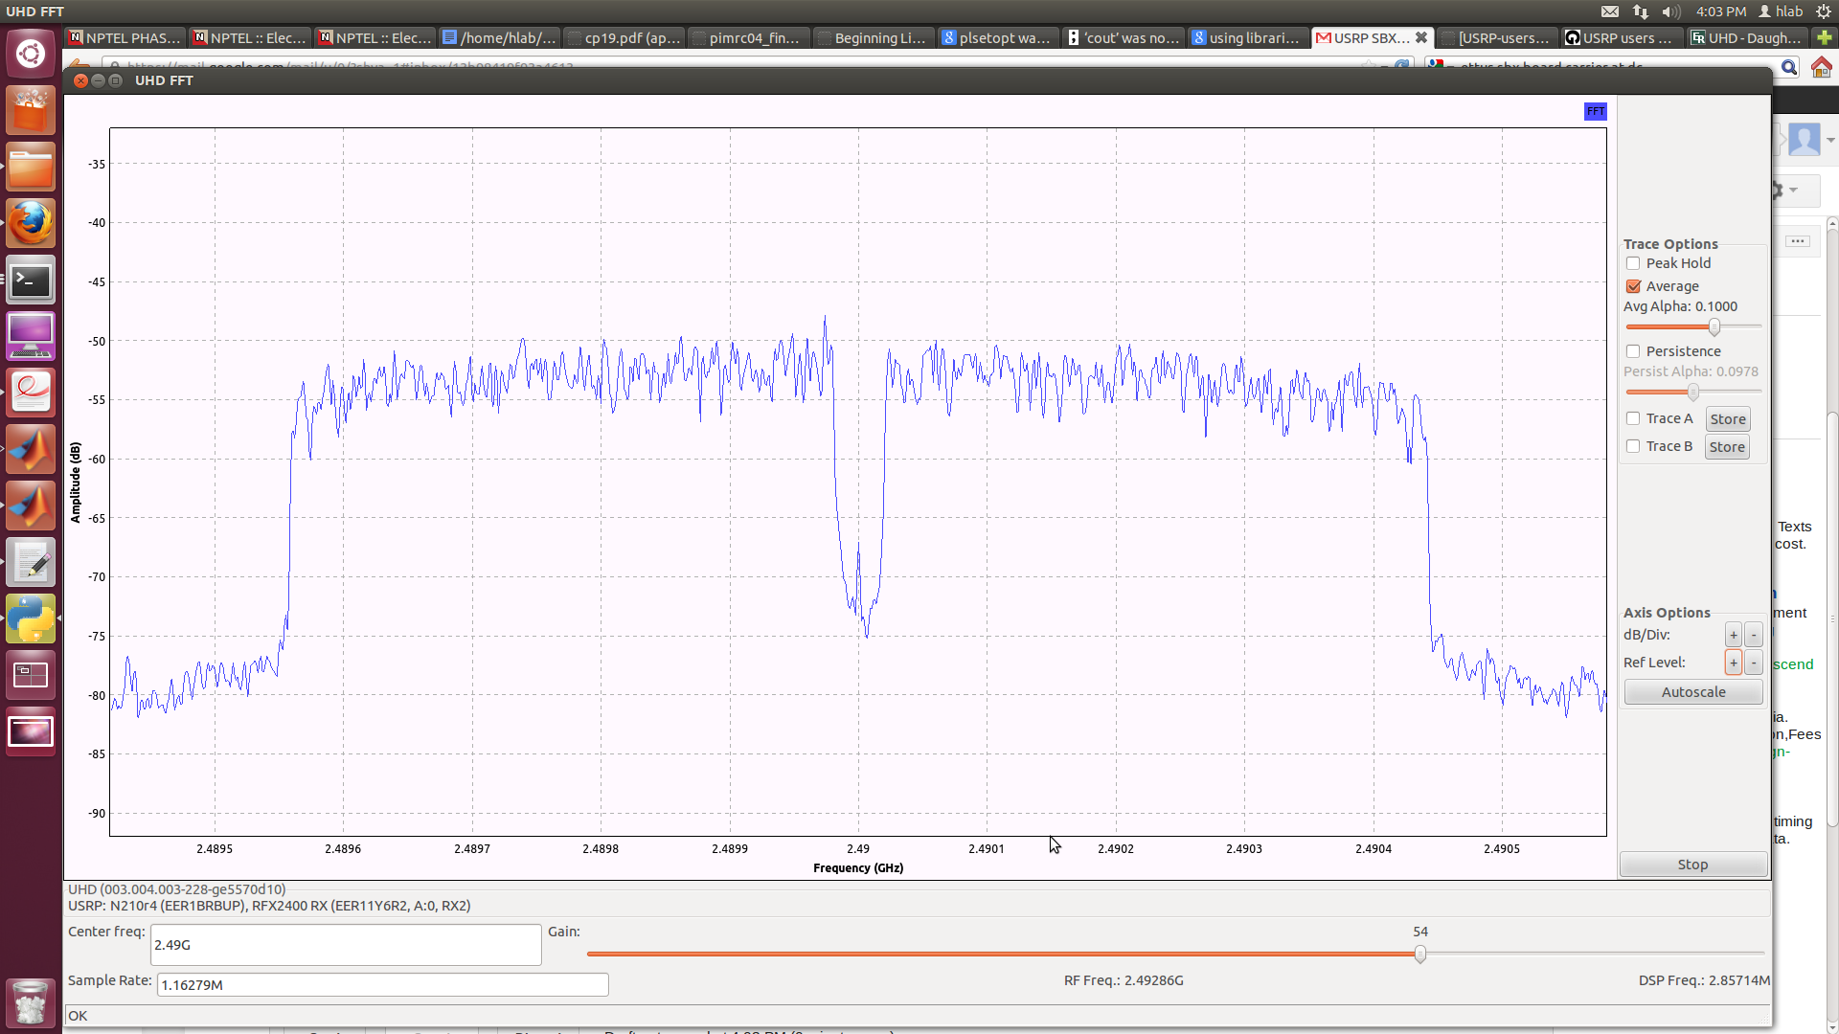Click the text editor launcher icon
This screenshot has width=1839, height=1034.
(31, 564)
